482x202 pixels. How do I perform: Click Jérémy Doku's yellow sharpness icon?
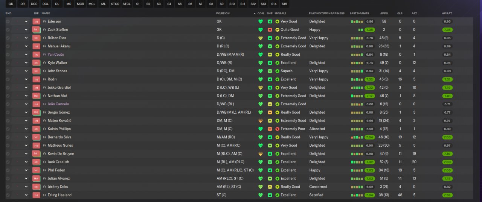(x=270, y=187)
